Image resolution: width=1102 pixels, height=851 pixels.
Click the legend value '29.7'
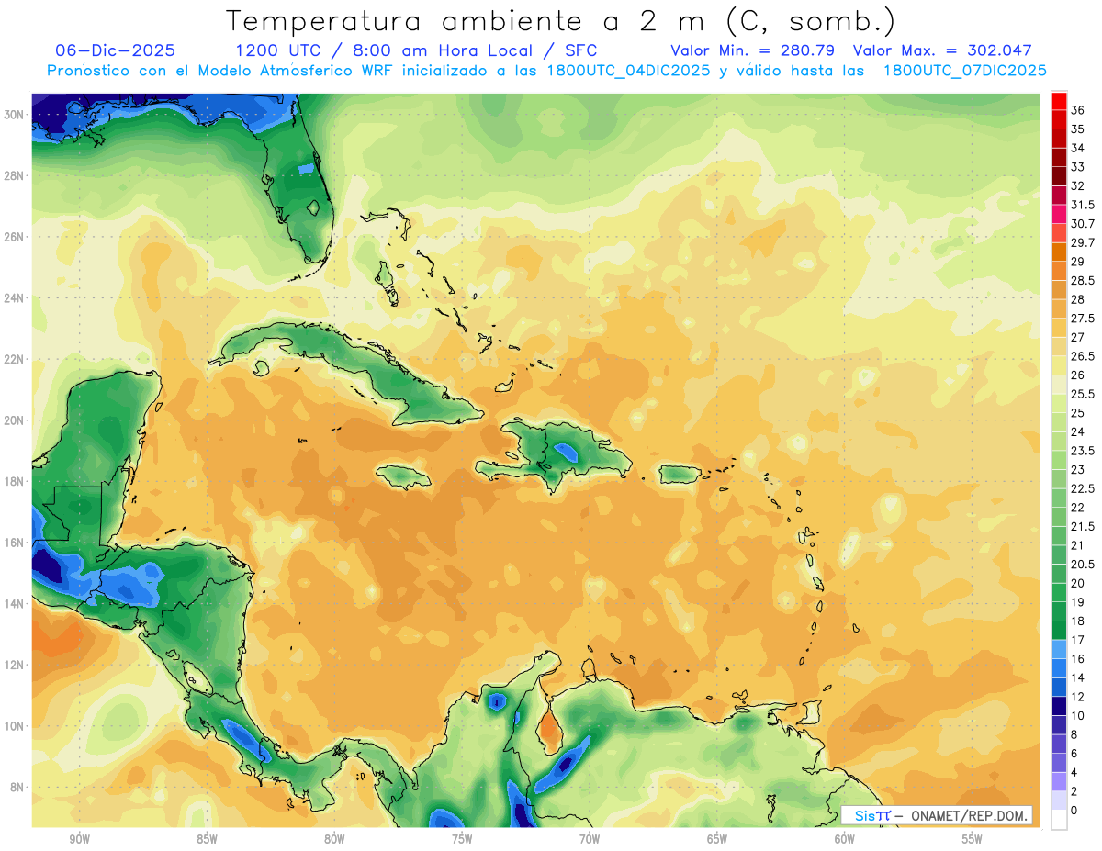(1083, 242)
